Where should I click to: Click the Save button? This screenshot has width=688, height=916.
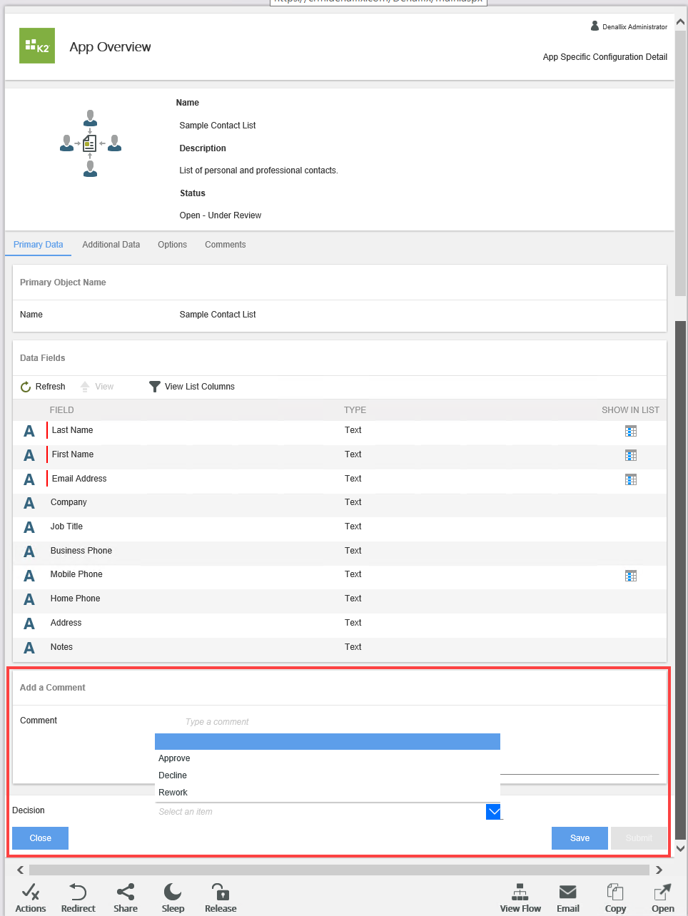580,838
